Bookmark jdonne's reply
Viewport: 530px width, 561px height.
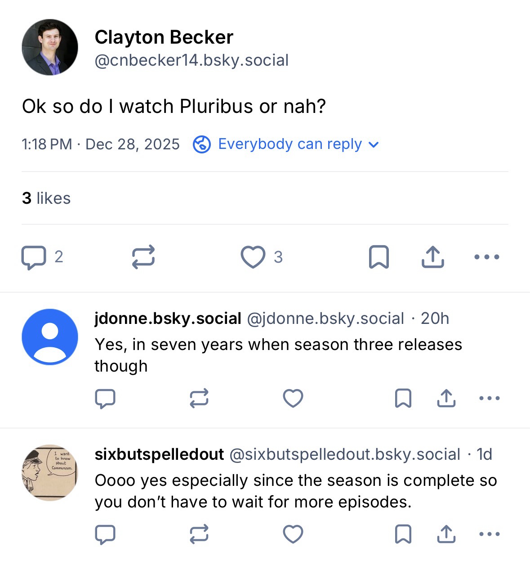403,398
